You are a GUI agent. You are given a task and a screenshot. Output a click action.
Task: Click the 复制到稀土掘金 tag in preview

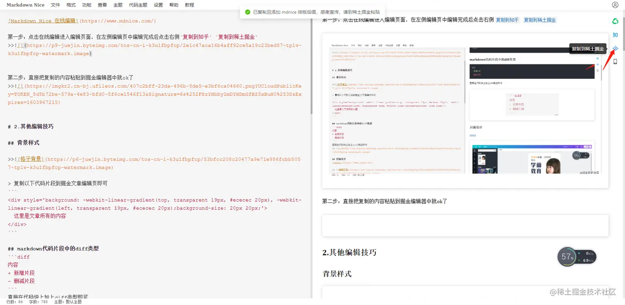pyautogui.click(x=540, y=20)
